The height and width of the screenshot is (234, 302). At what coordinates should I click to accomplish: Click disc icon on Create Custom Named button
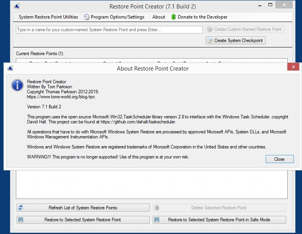[x=210, y=29]
